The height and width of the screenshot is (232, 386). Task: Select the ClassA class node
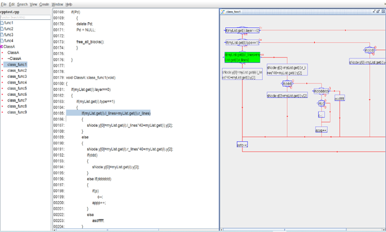(9, 46)
